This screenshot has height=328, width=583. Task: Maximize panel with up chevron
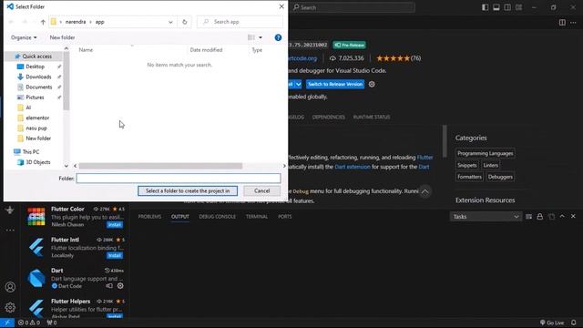[x=562, y=216]
